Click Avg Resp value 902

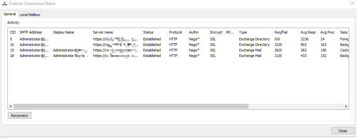[303, 45]
